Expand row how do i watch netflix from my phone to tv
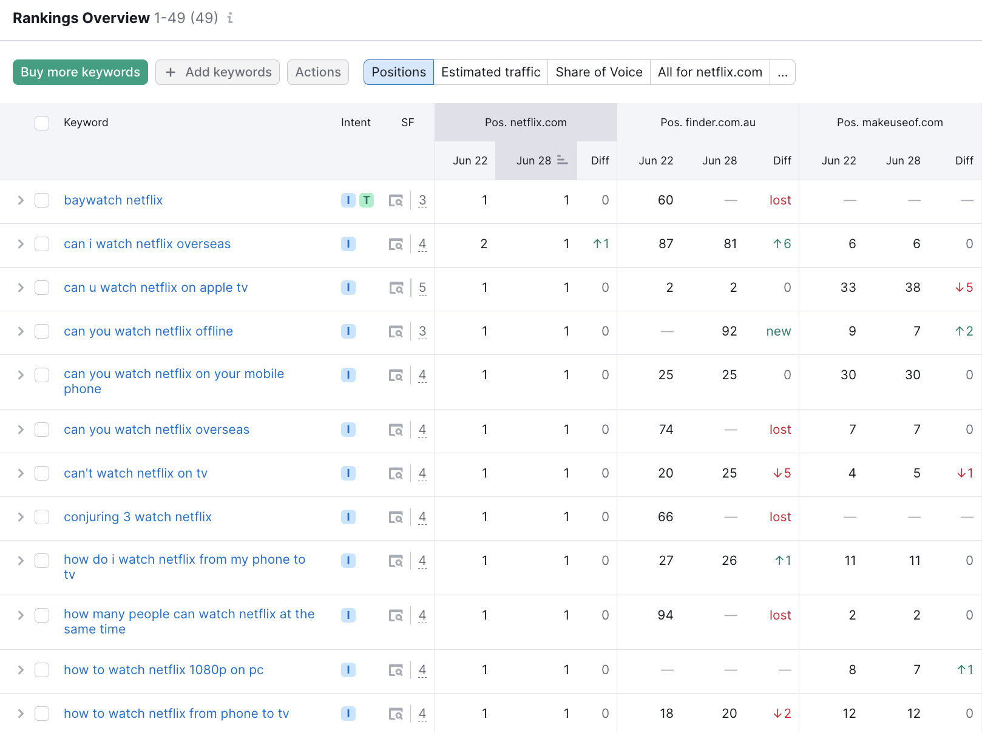 [21, 561]
